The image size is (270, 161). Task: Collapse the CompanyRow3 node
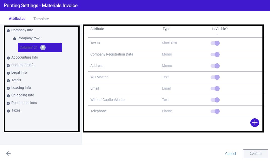coord(15,39)
